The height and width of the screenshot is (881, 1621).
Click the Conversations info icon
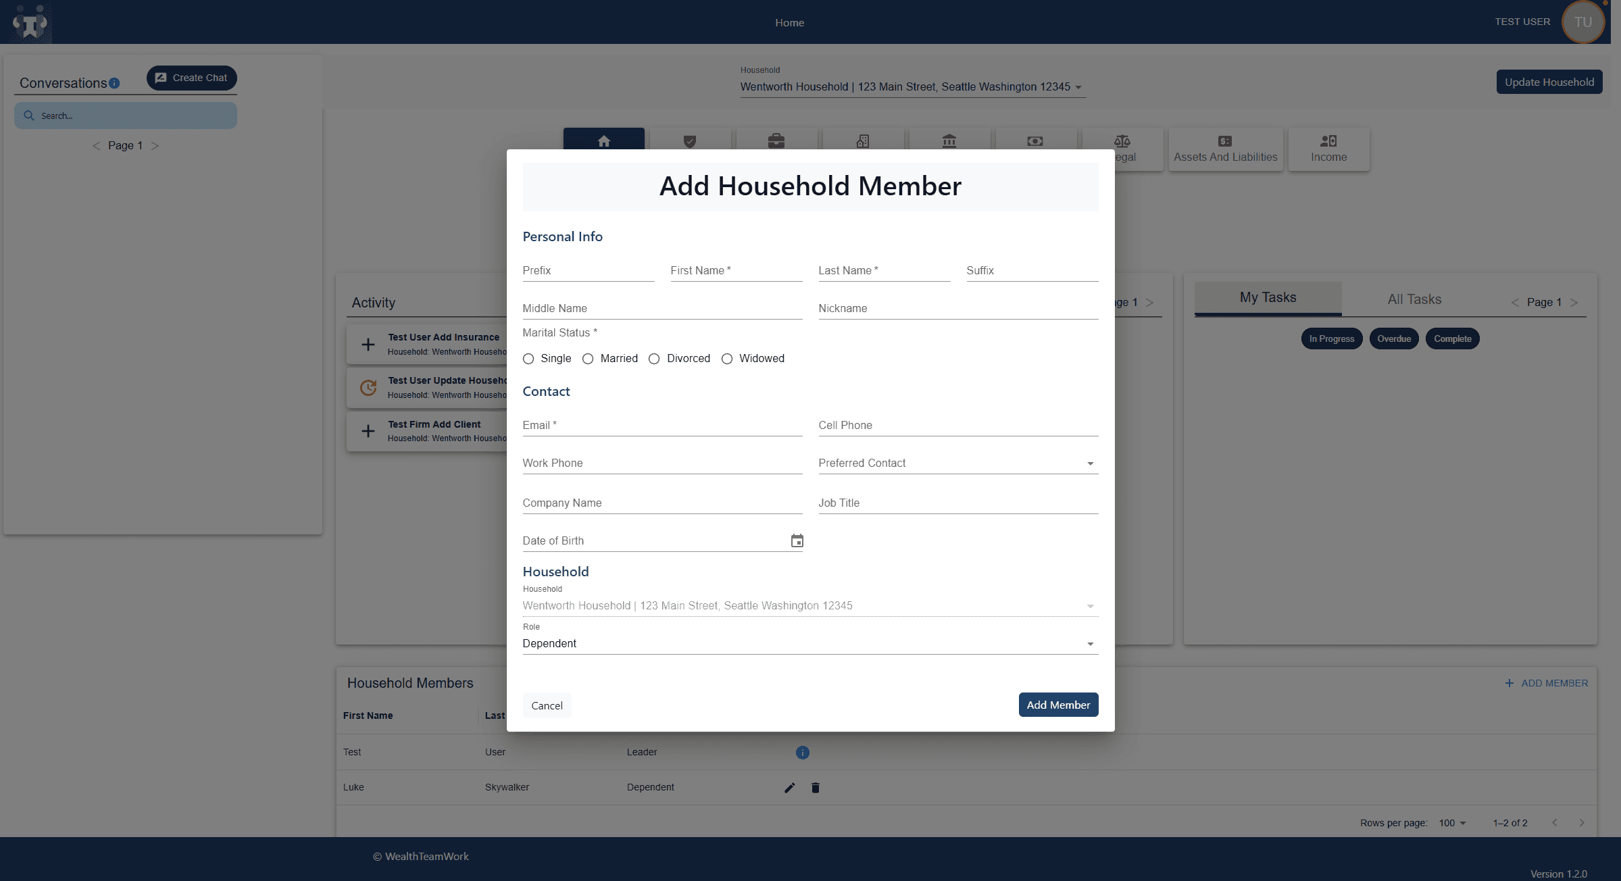(114, 83)
